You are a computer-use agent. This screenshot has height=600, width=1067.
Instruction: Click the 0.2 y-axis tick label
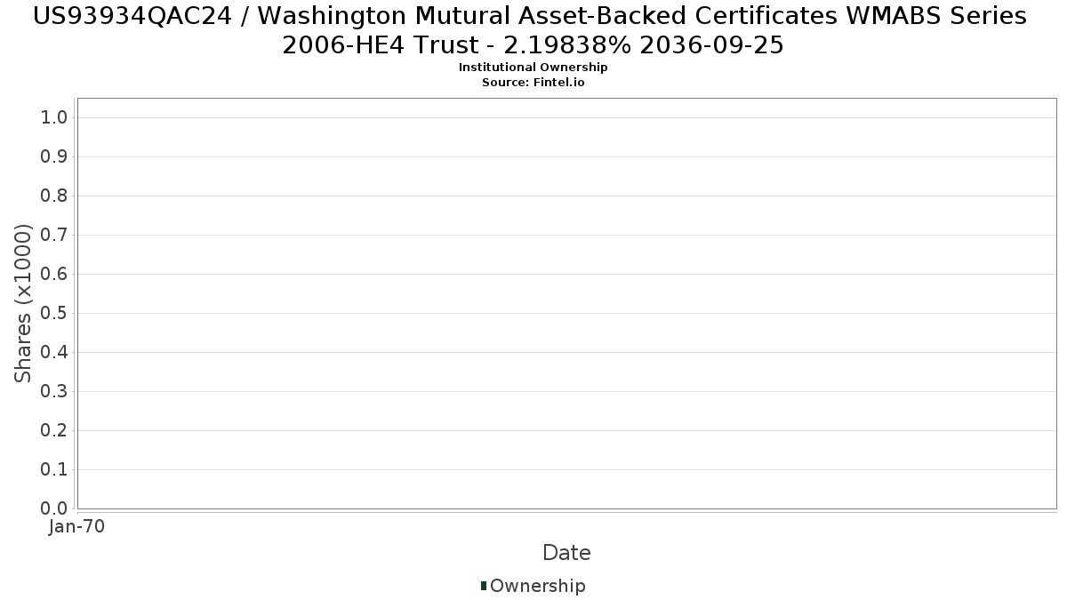point(55,430)
